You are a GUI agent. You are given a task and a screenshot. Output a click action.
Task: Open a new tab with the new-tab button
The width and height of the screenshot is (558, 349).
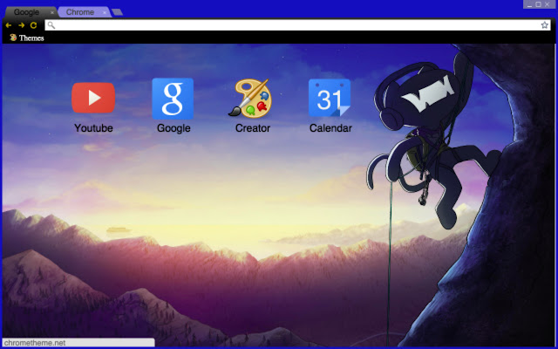tap(117, 12)
